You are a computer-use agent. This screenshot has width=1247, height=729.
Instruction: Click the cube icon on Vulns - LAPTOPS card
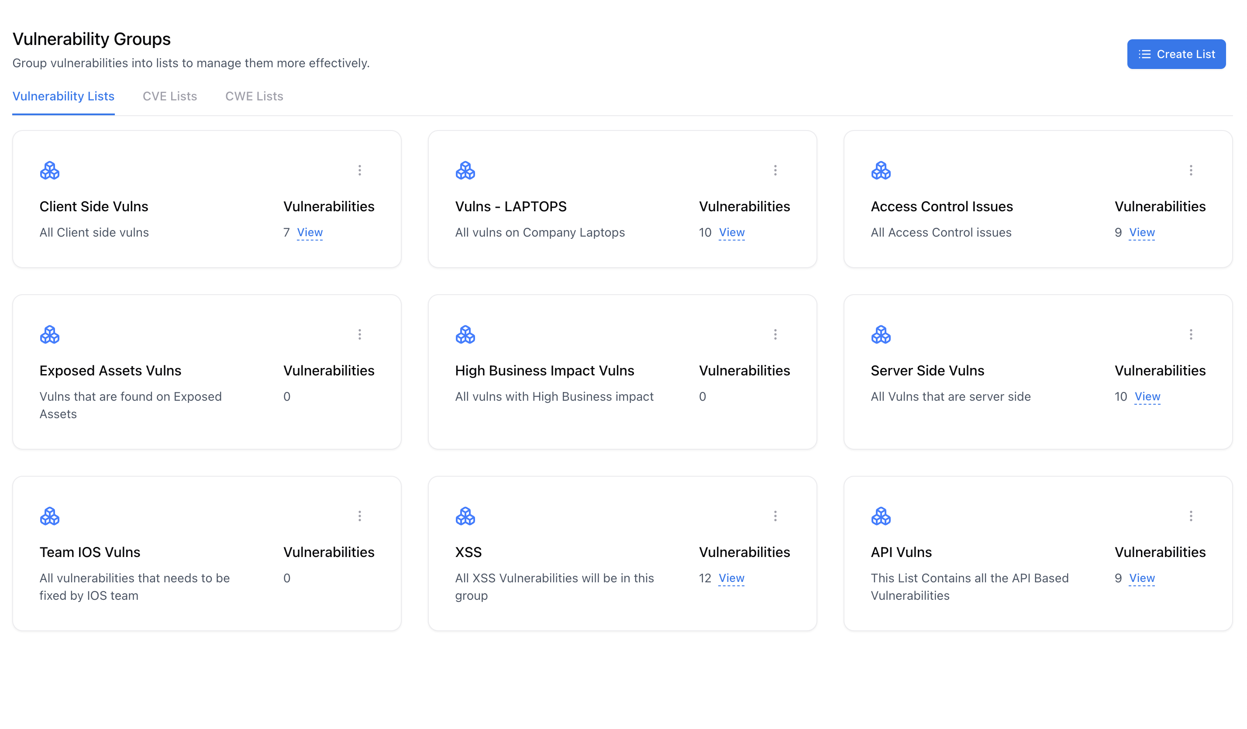click(465, 170)
